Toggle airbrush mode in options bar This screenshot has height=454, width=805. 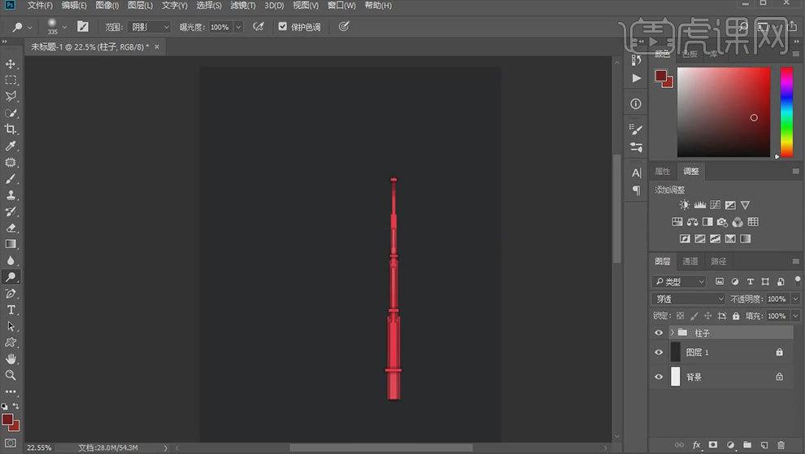(259, 26)
